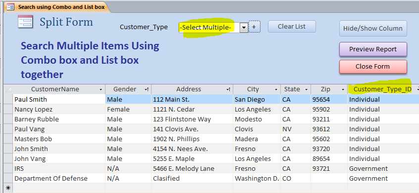The height and width of the screenshot is (193, 419).
Task: Open the State column filter dropdown
Action: [x=306, y=89]
